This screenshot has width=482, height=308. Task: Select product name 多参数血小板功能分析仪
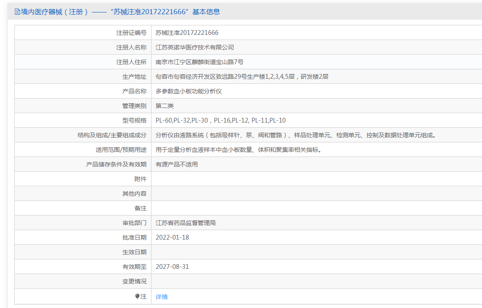pos(189,91)
